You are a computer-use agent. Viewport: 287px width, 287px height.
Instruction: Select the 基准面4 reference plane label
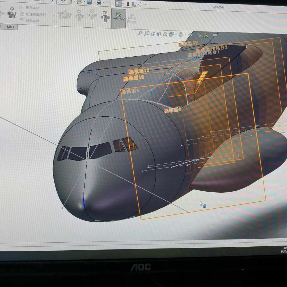click(x=130, y=91)
